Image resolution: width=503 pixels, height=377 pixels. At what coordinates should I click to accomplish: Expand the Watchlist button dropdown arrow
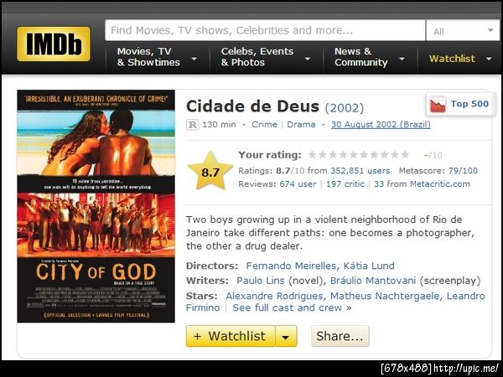[286, 336]
